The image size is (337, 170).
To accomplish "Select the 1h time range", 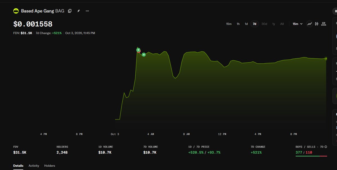I will (x=238, y=24).
